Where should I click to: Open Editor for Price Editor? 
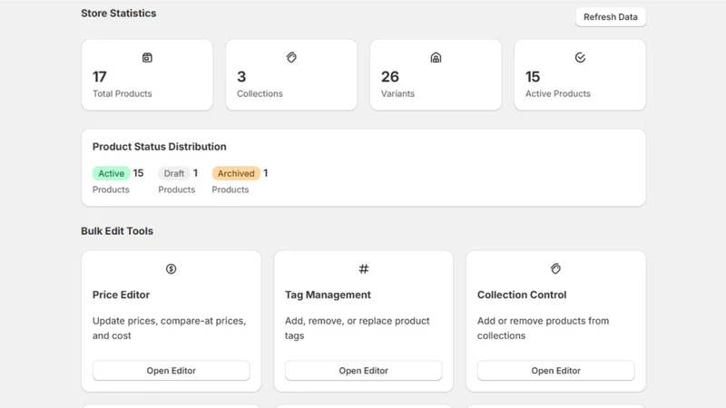[x=172, y=371]
